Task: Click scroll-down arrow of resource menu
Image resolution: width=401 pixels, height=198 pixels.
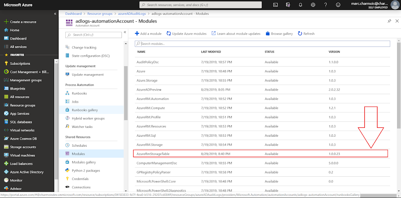Action: click(126, 190)
